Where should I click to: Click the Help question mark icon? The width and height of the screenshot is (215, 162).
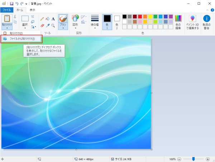(212, 10)
